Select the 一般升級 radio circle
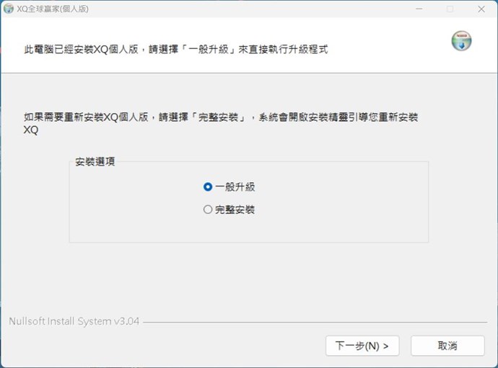This screenshot has width=498, height=368. click(x=208, y=187)
